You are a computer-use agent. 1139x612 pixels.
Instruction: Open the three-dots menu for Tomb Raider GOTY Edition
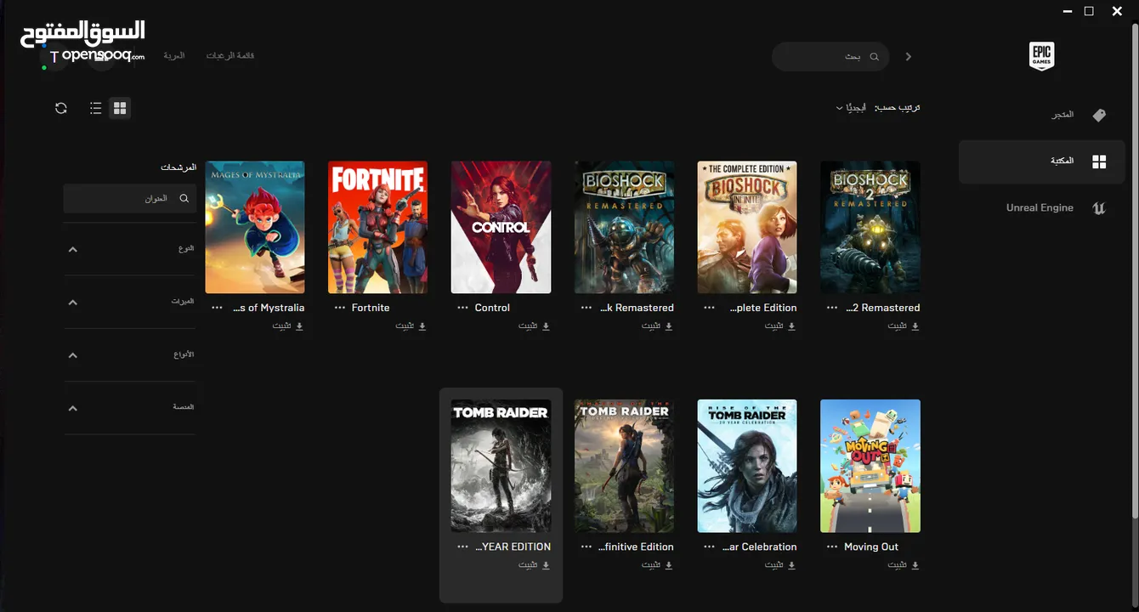coord(463,547)
